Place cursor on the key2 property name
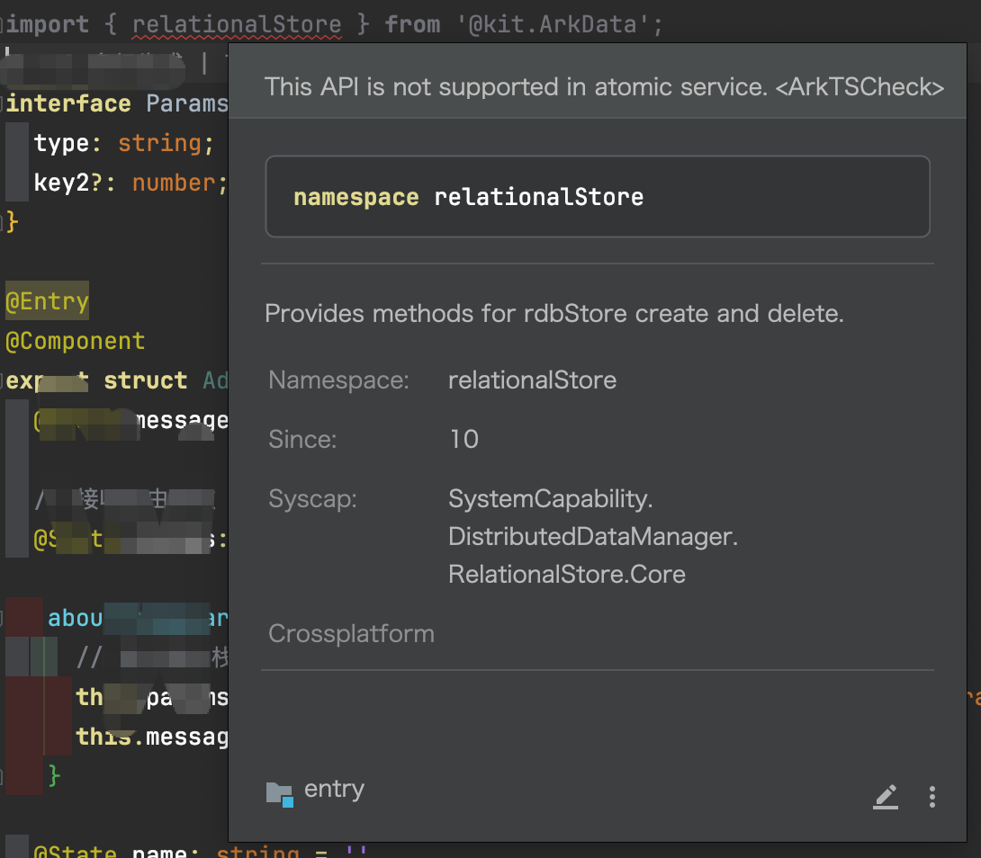 click(x=61, y=183)
